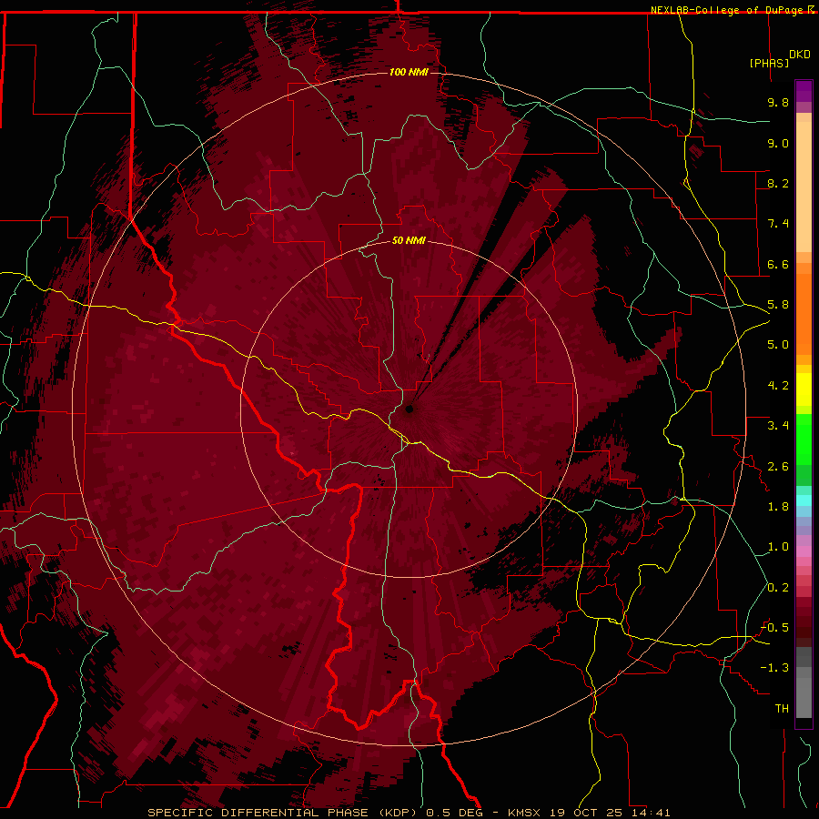Viewport: 819px width, 819px height.
Task: Click the -0.5 value on color scale
Action: click(775, 628)
